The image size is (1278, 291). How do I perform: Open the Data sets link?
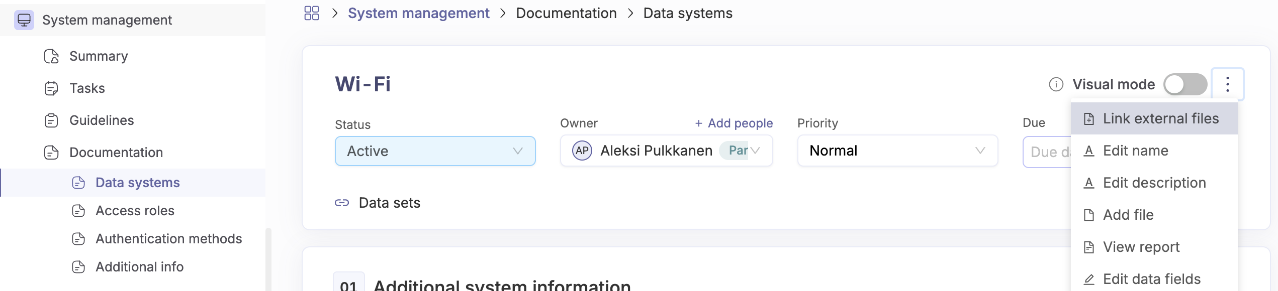[390, 203]
